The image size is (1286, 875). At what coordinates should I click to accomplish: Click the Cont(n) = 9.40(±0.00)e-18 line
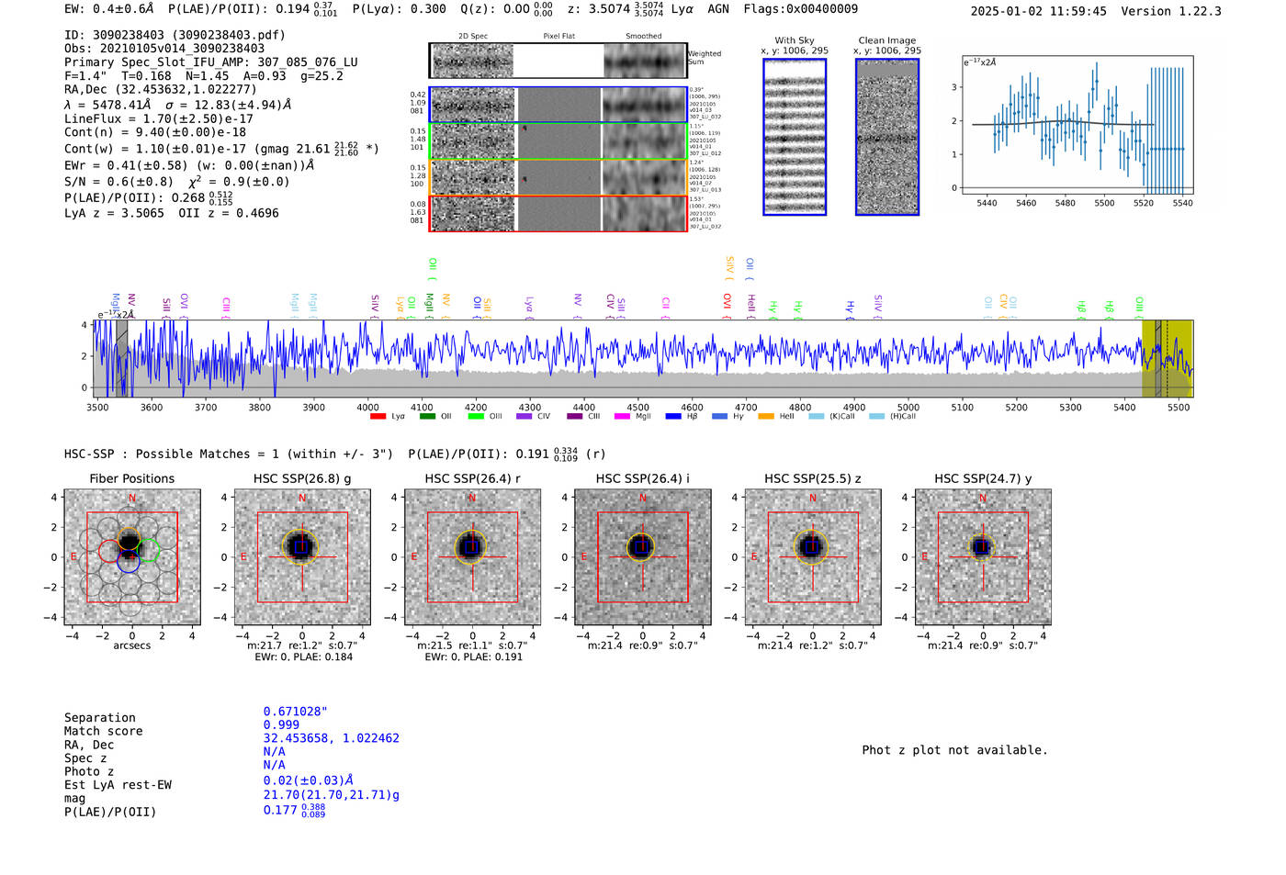coord(155,132)
